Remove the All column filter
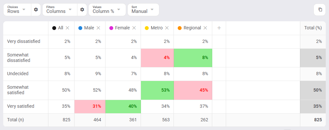329x130 pixels. [67, 28]
